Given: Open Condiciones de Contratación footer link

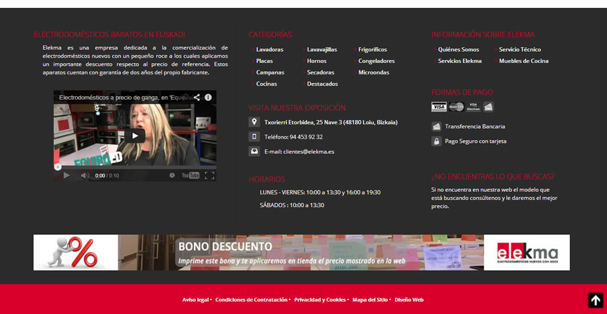Looking at the screenshot, I should tap(251, 299).
